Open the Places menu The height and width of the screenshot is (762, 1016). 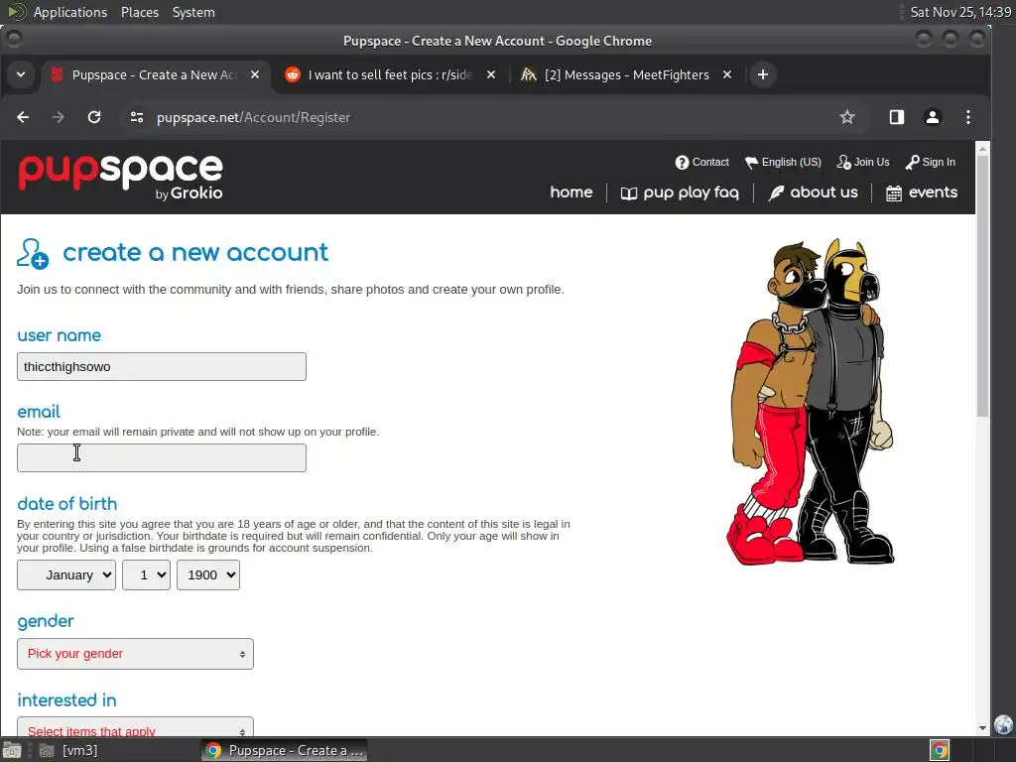pyautogui.click(x=140, y=12)
